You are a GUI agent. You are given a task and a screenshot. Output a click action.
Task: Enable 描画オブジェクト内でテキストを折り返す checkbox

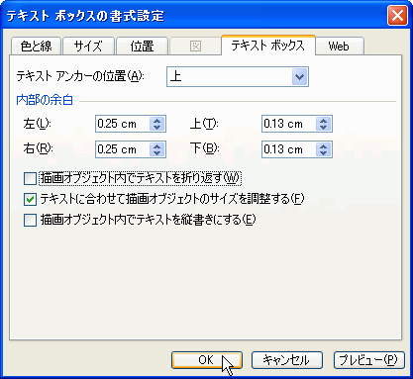[30, 179]
